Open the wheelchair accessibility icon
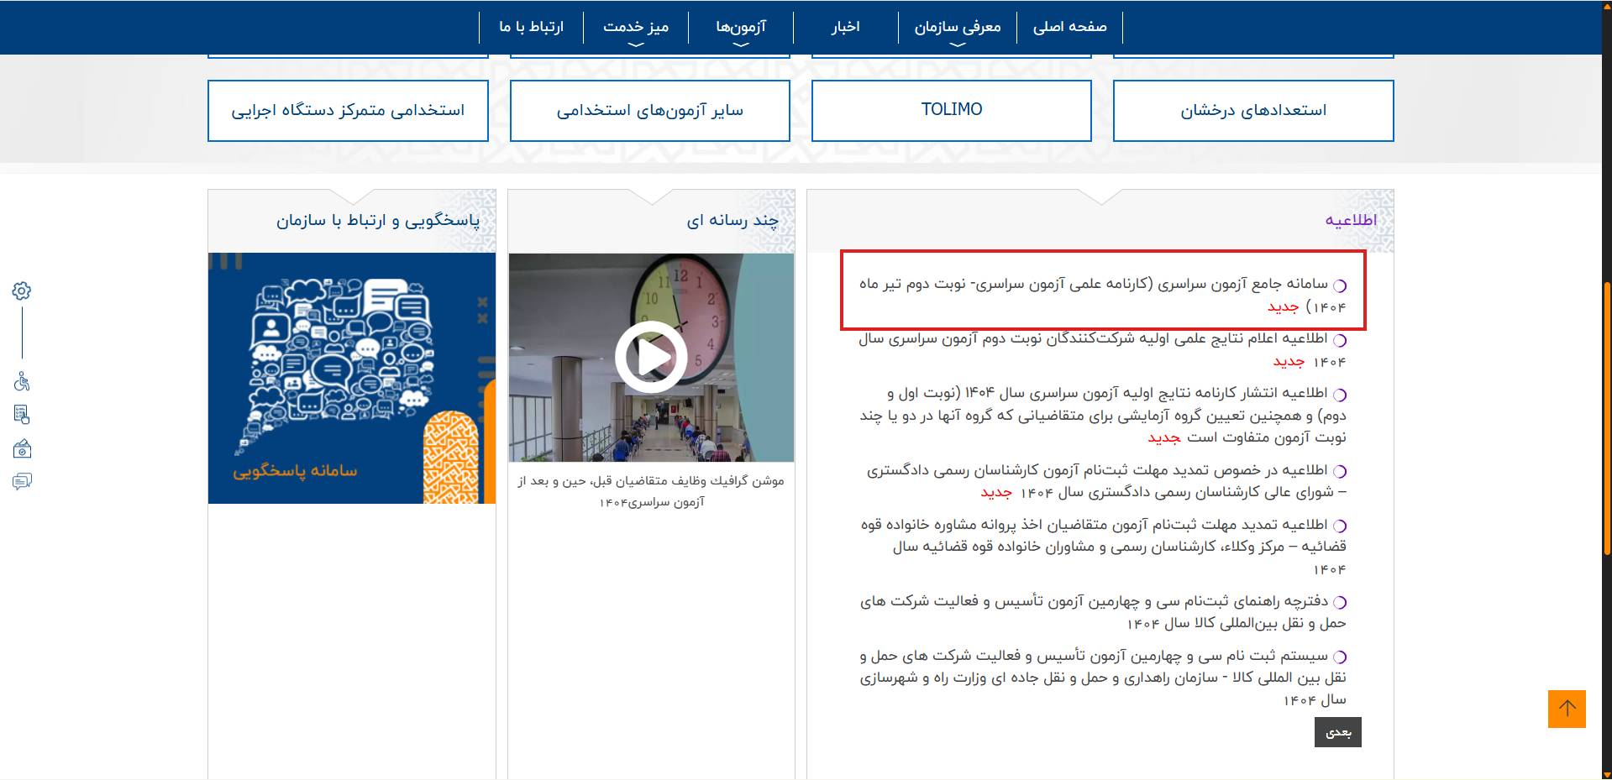 click(x=22, y=382)
